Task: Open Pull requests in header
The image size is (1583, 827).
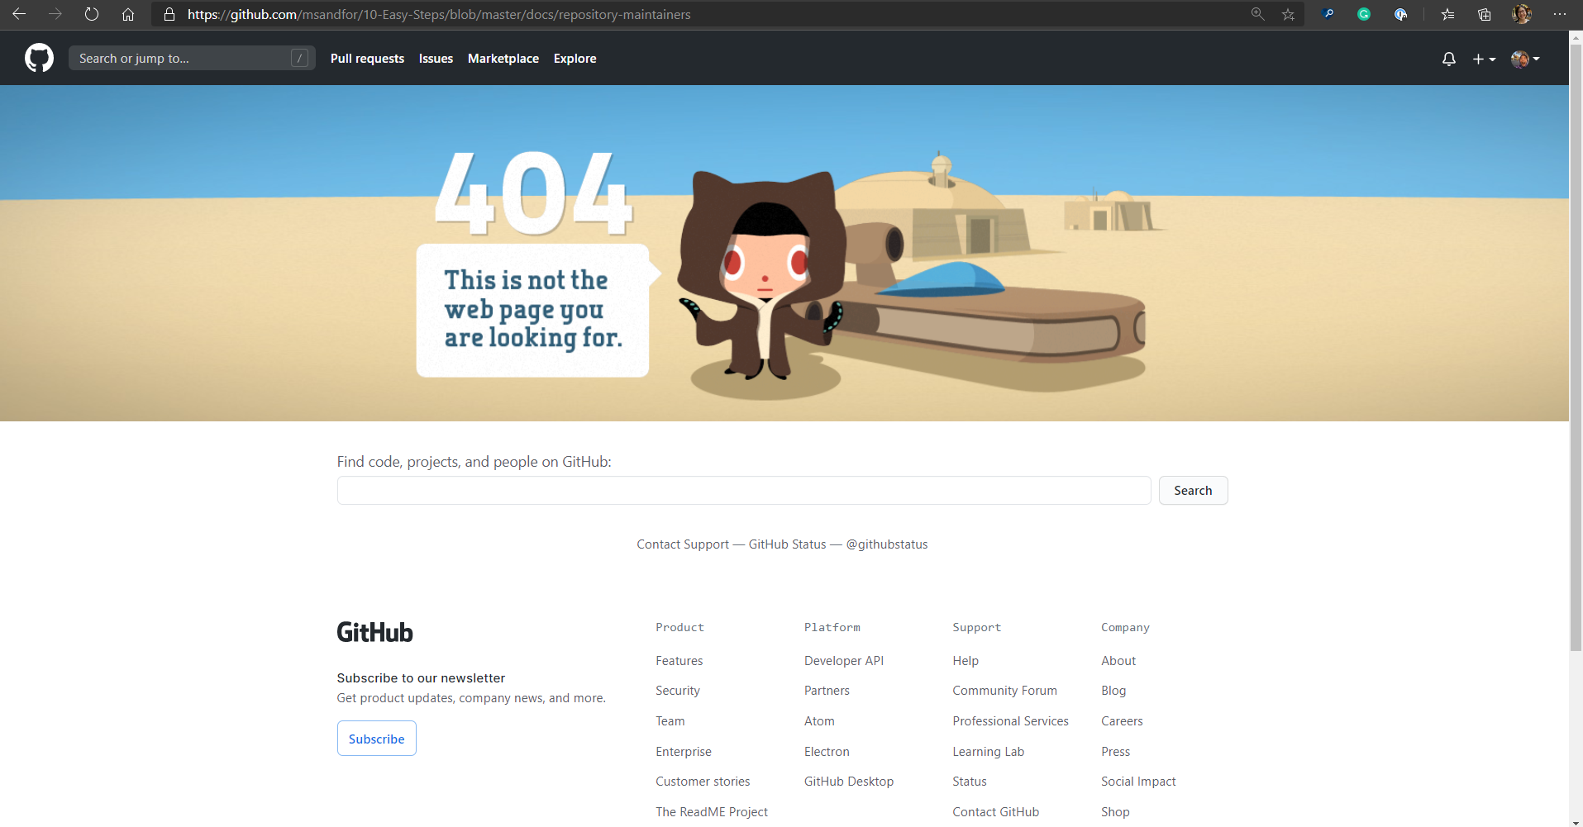Action: 367,59
